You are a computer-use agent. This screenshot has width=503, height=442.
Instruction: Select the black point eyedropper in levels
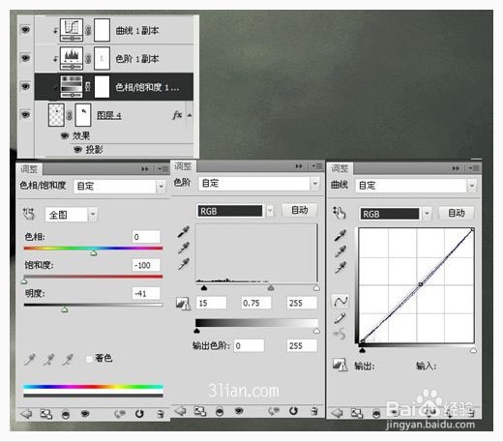184,232
